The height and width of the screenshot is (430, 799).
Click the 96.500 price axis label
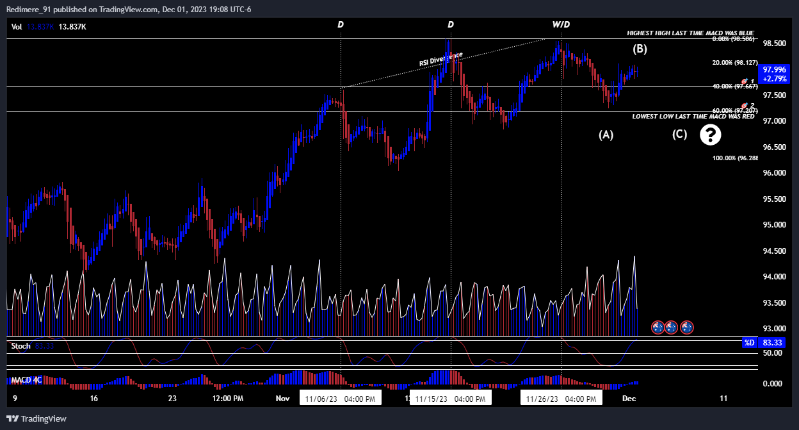click(x=775, y=147)
